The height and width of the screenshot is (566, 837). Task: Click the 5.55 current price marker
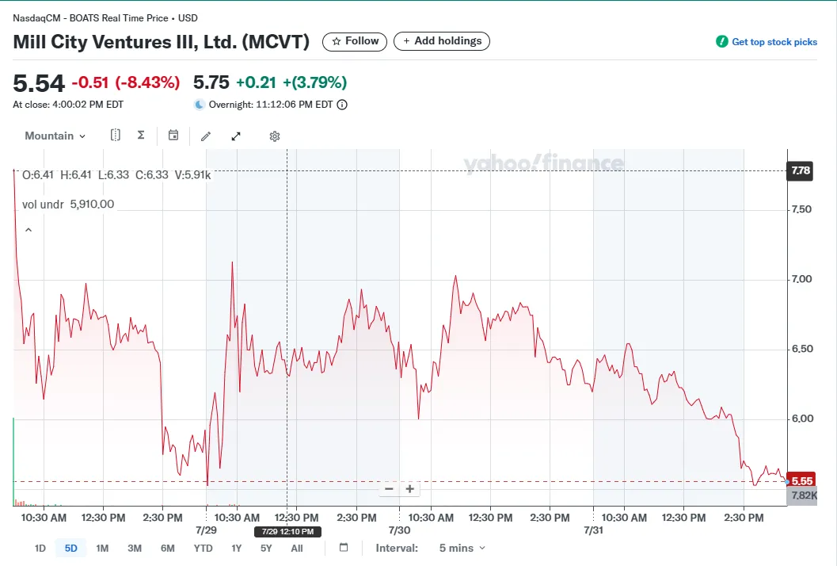click(x=801, y=481)
